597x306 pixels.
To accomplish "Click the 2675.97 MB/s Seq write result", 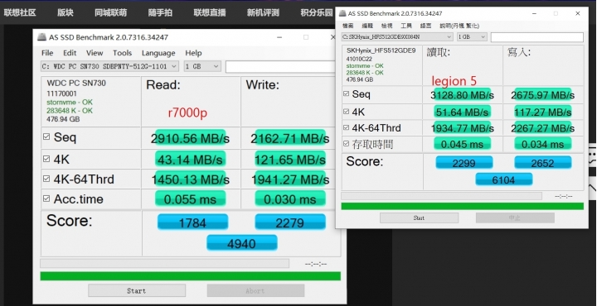I will (x=542, y=95).
